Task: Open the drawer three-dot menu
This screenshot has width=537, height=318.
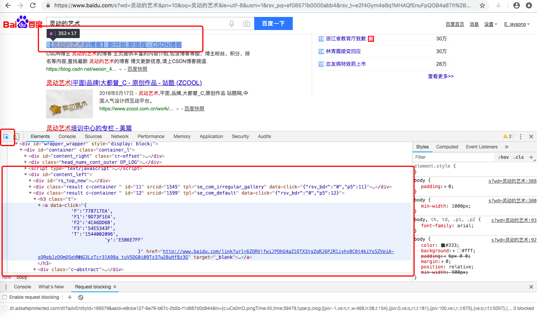Action: [6, 287]
